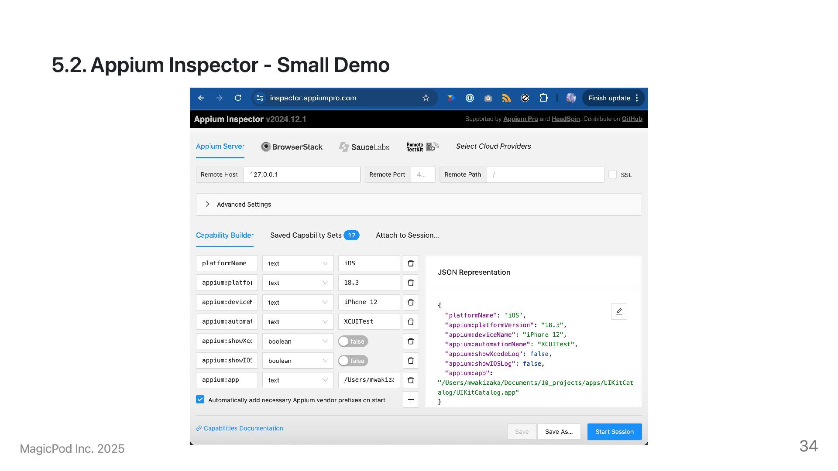
Task: Delete the appium:app capability row
Action: click(410, 380)
